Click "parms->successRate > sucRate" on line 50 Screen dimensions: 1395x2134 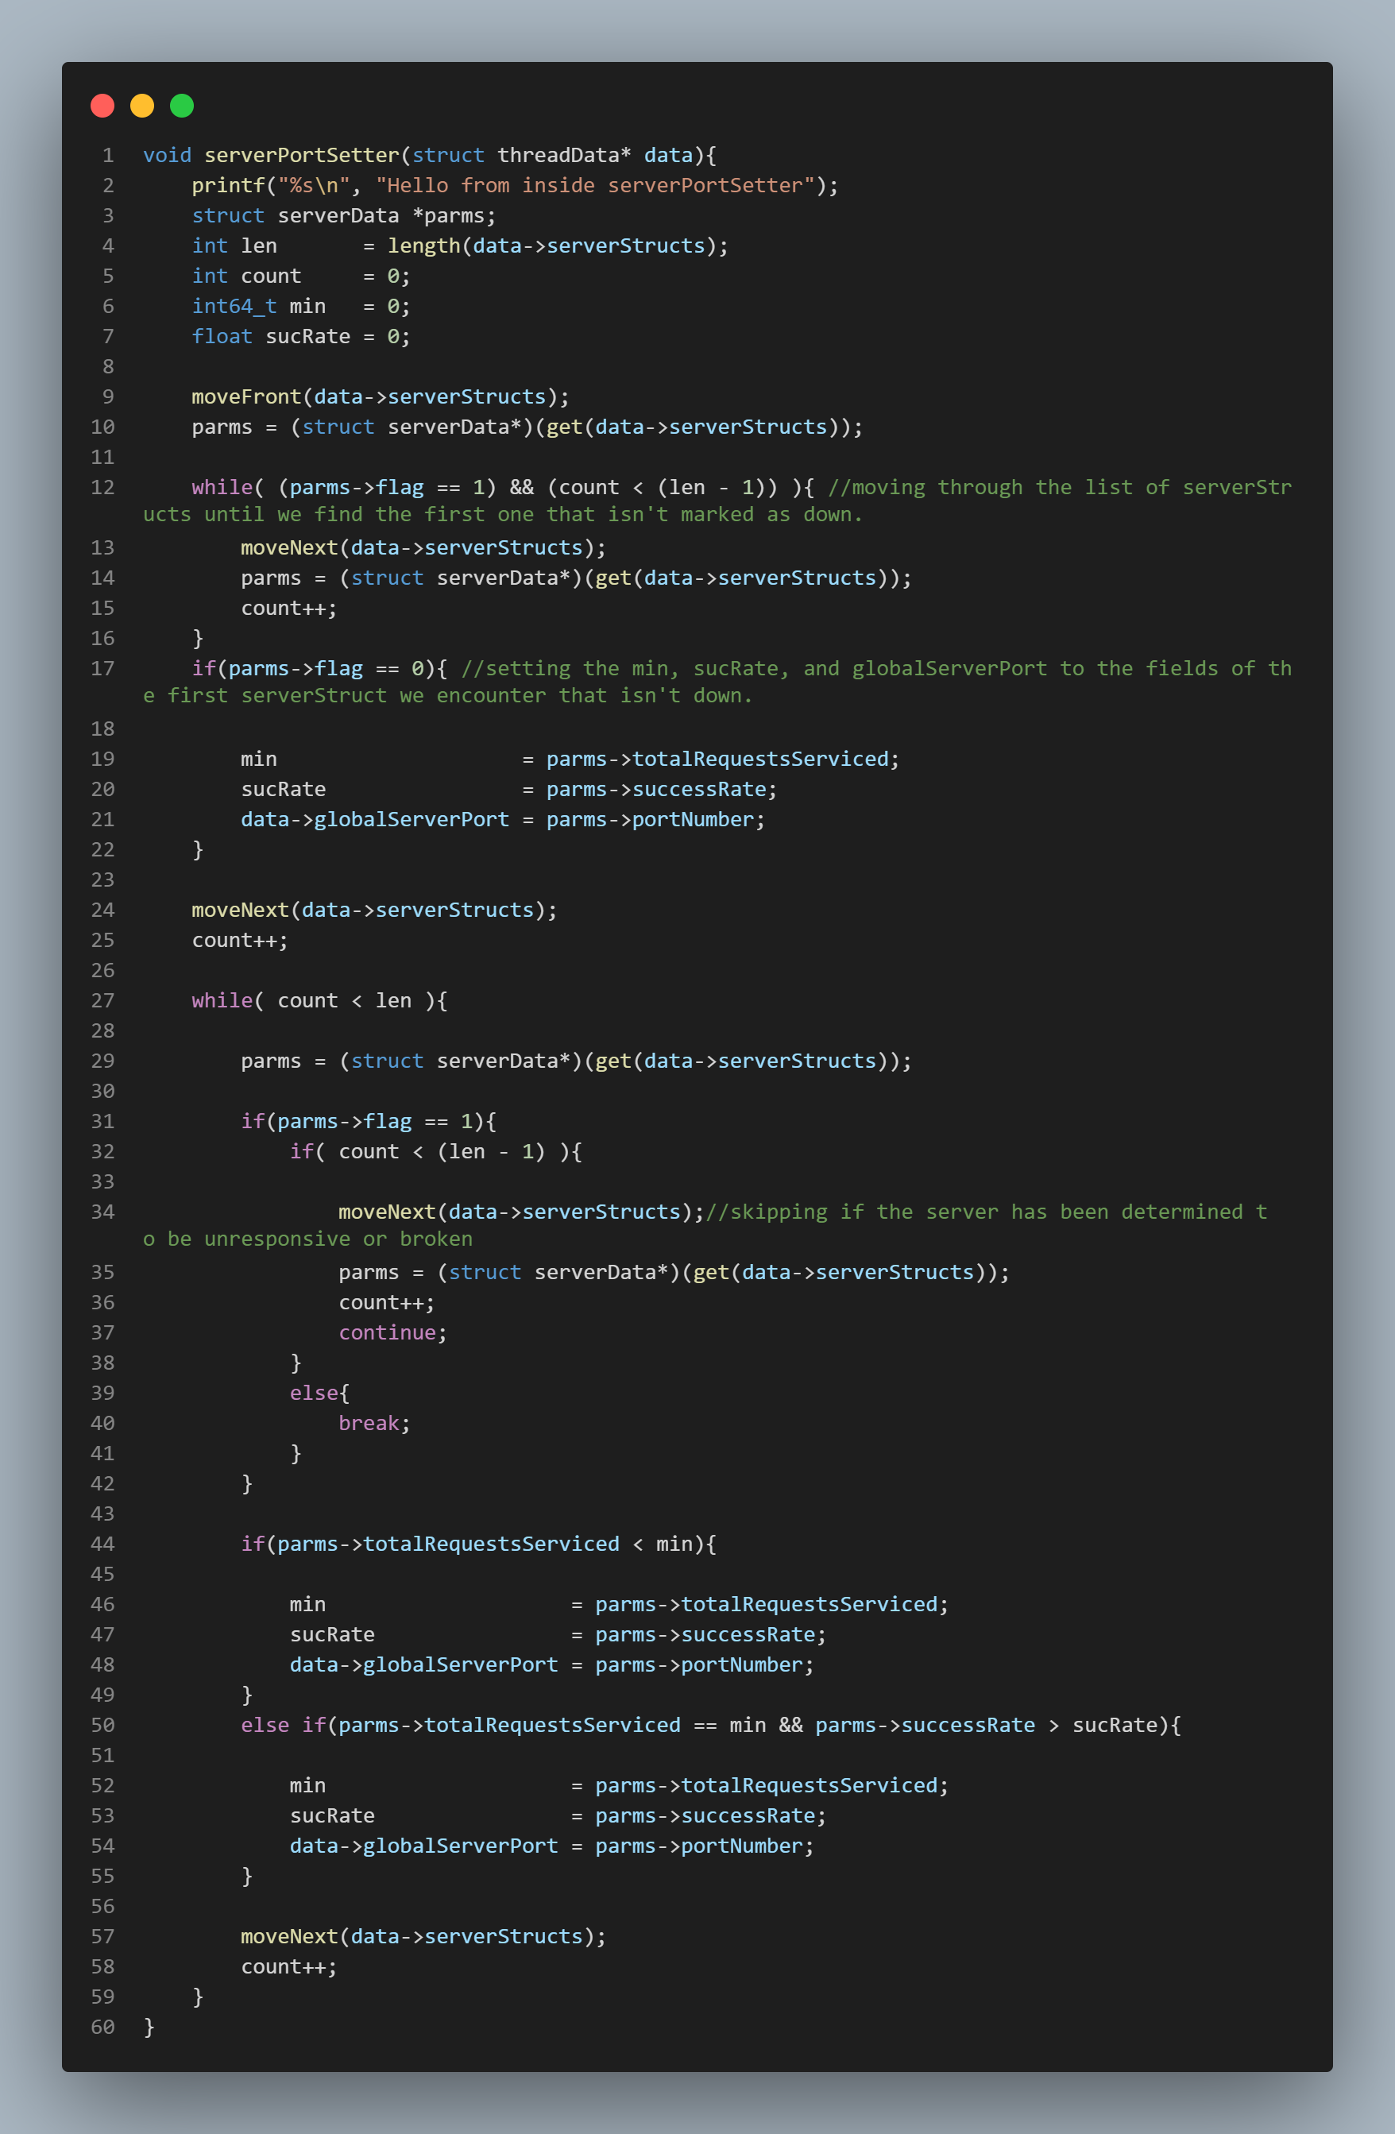(986, 1725)
